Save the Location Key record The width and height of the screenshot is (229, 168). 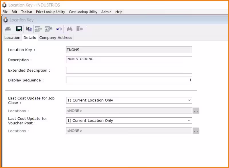[x=19, y=29]
